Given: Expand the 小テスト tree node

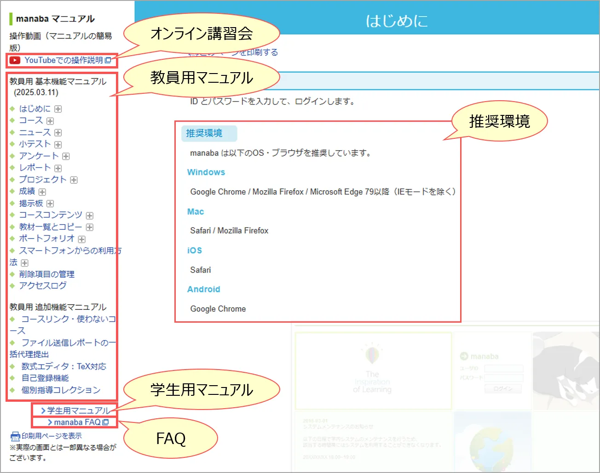Looking at the screenshot, I should pos(58,144).
